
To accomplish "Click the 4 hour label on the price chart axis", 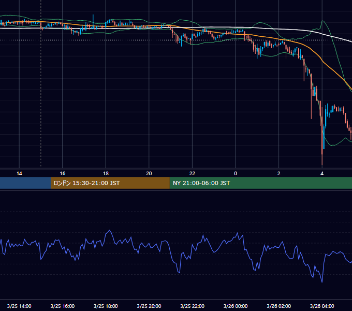I will coord(322,174).
